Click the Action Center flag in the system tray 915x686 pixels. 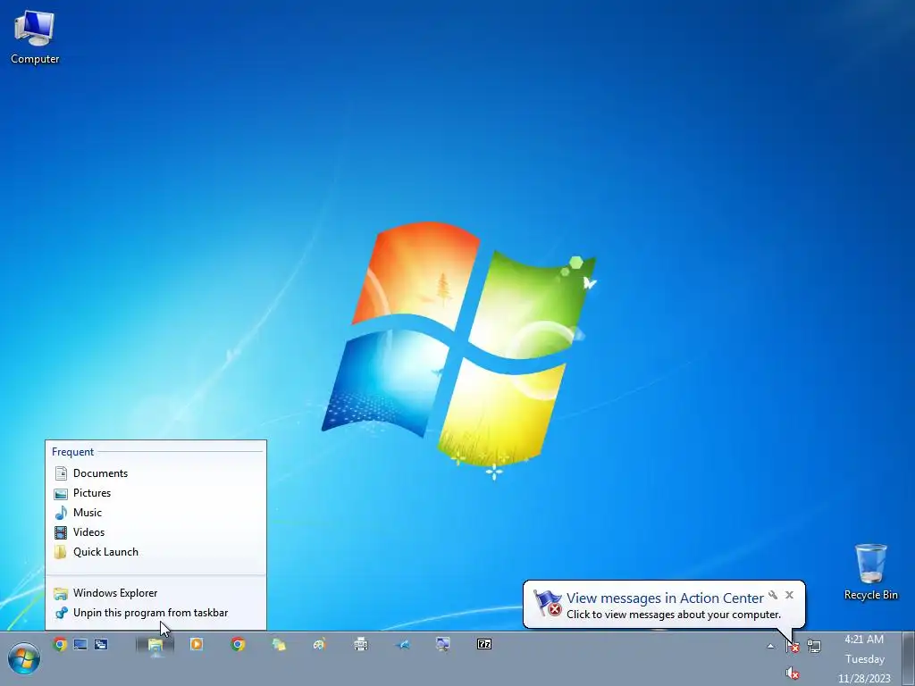pos(793,646)
